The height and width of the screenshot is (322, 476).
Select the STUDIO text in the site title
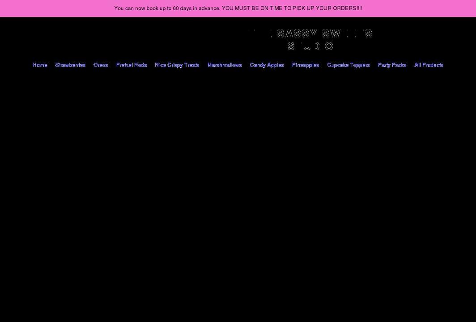tap(310, 46)
